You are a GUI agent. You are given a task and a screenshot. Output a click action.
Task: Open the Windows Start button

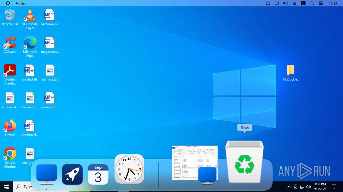click(6, 187)
